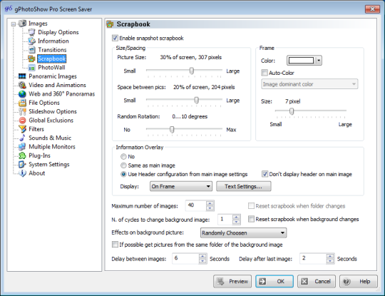
Task: Click the Scrapbook header icon
Action: pos(110,24)
